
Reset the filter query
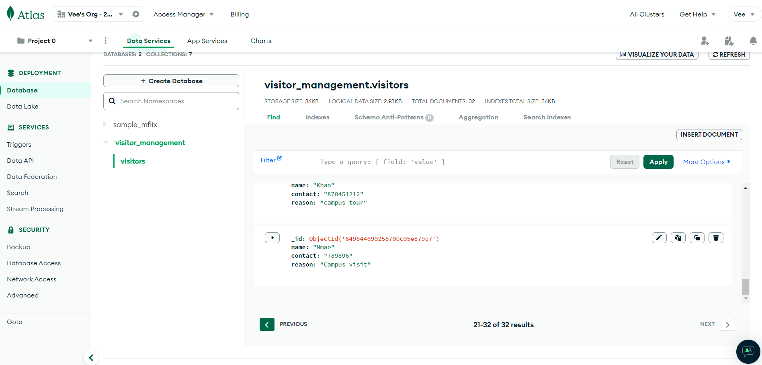point(625,162)
